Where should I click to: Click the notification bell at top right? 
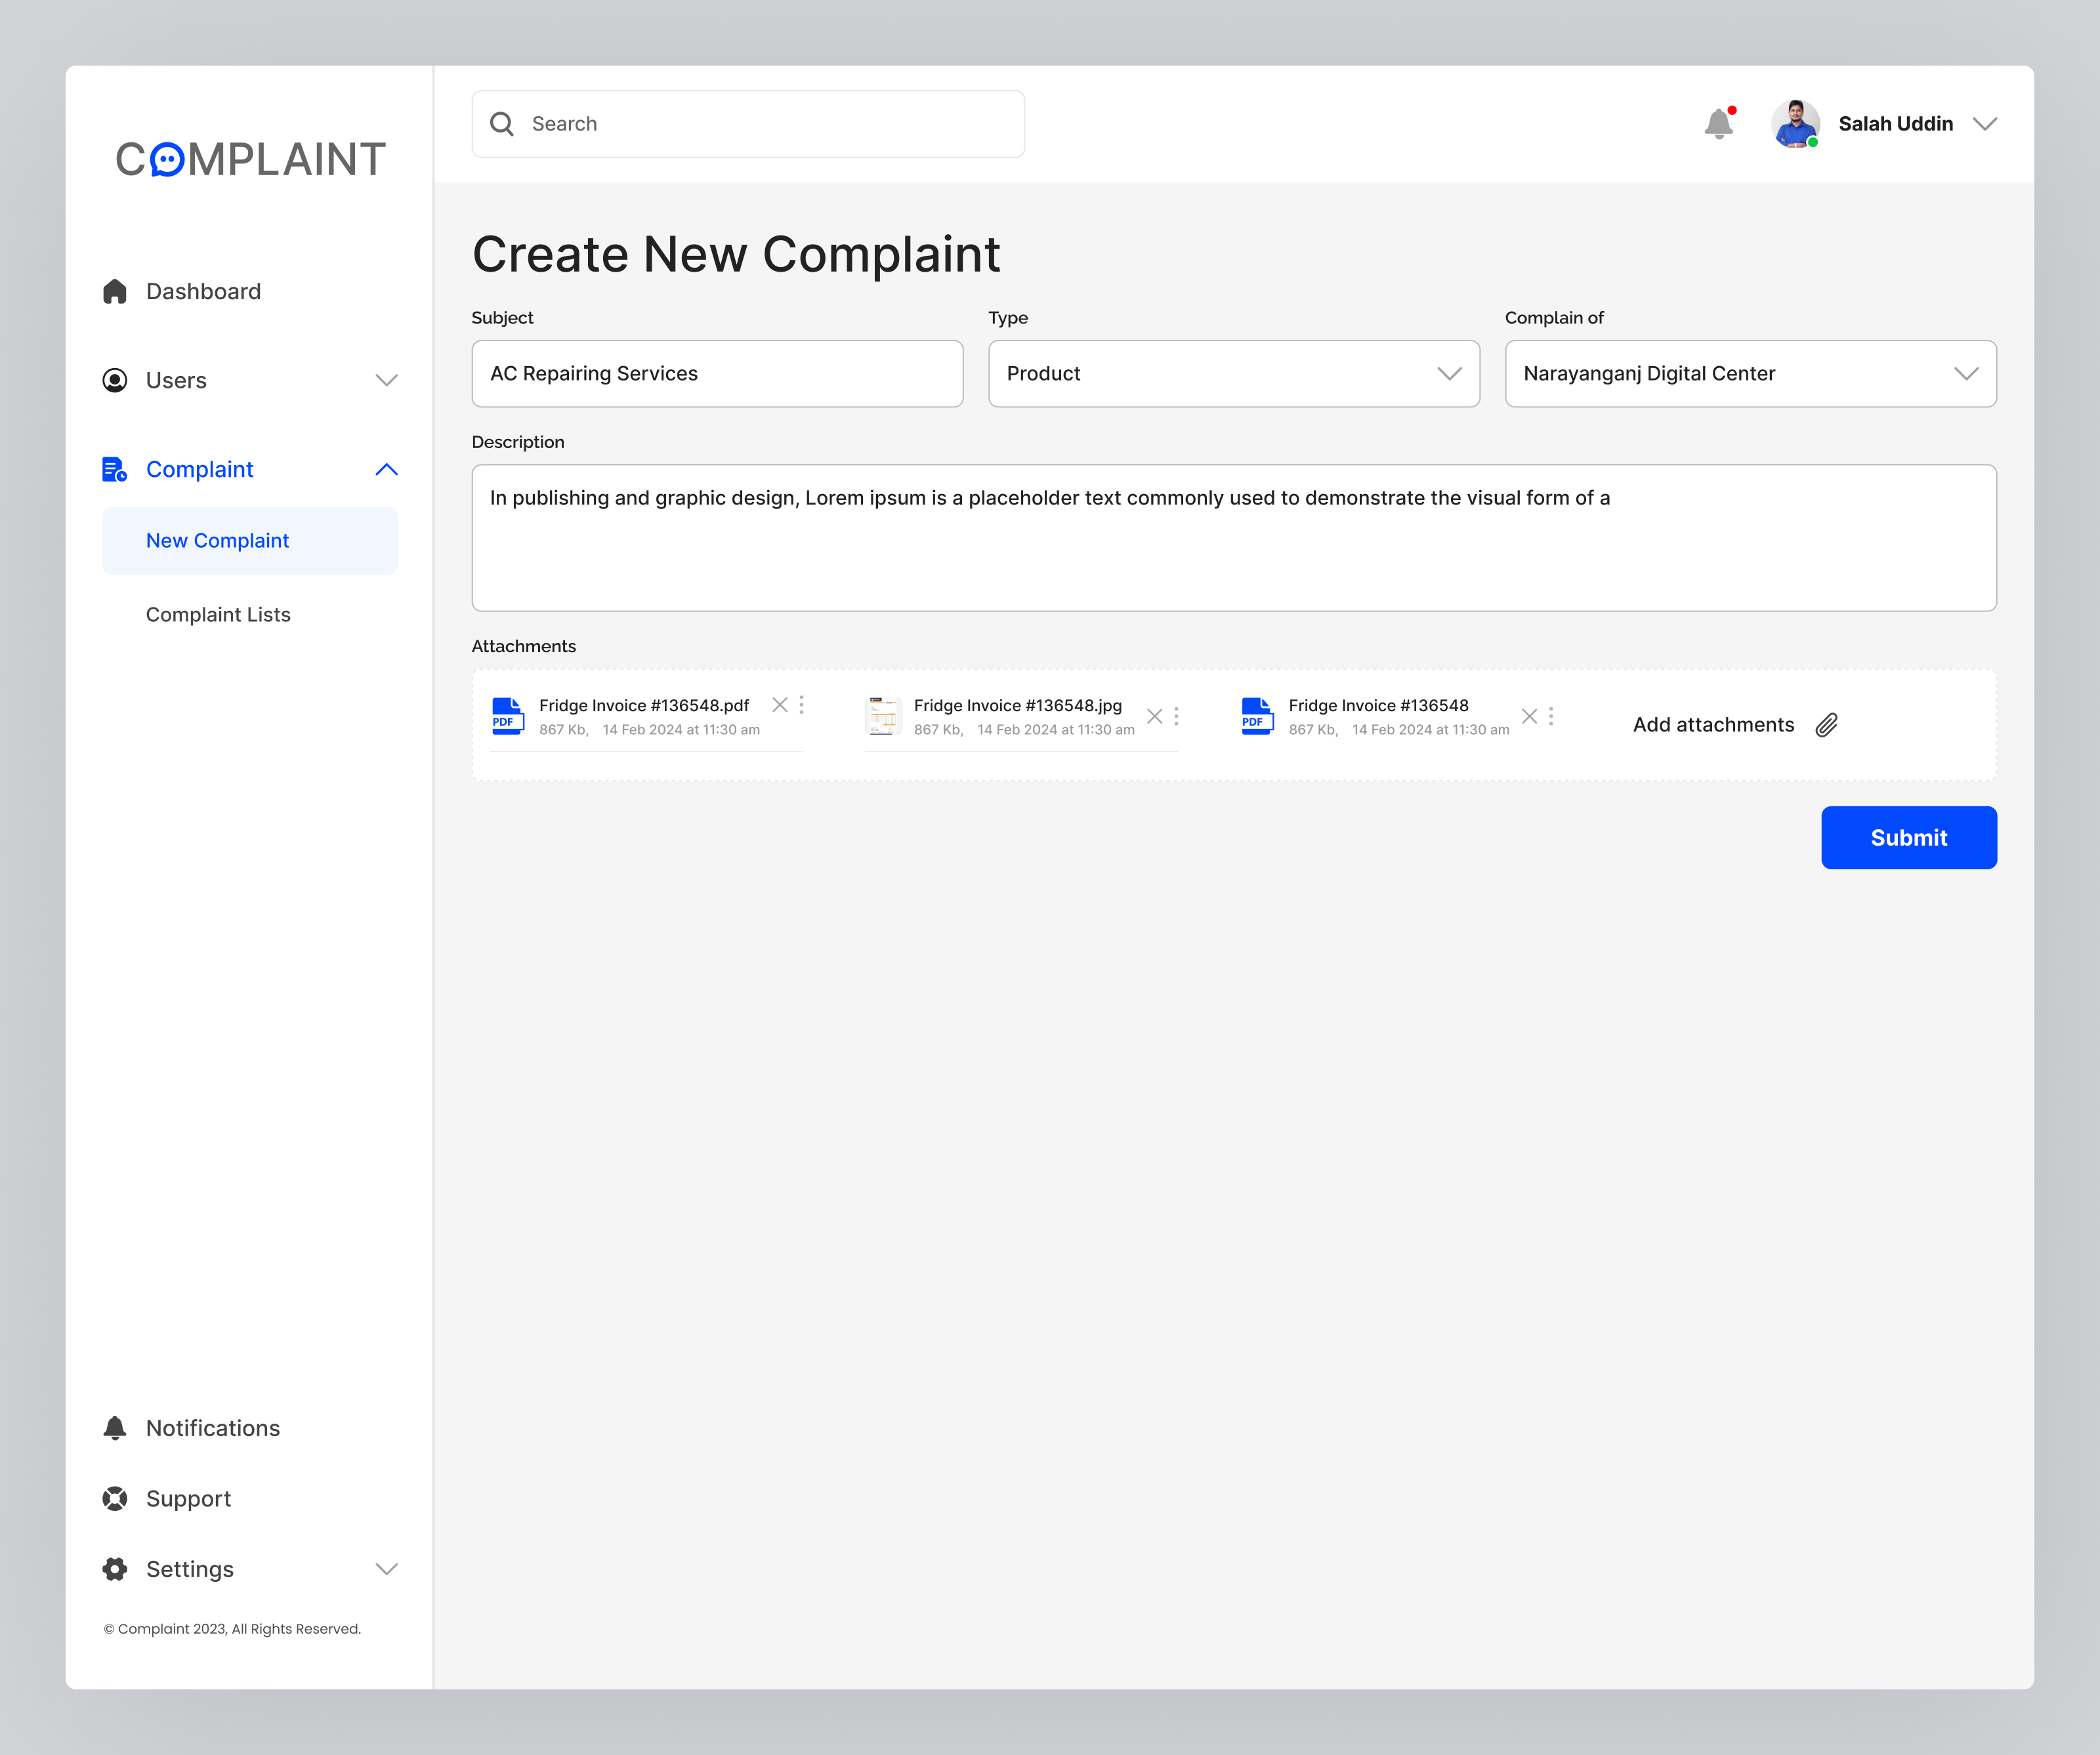click(1721, 122)
